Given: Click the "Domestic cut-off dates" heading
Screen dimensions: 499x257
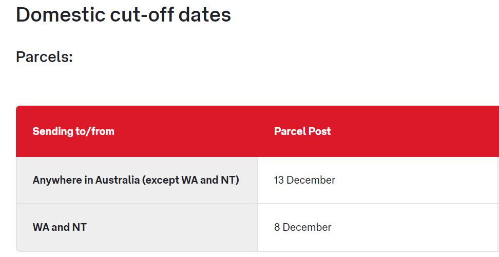Looking at the screenshot, I should point(123,15).
